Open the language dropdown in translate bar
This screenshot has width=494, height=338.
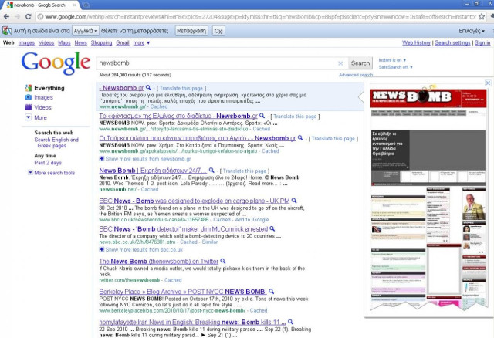coord(86,31)
